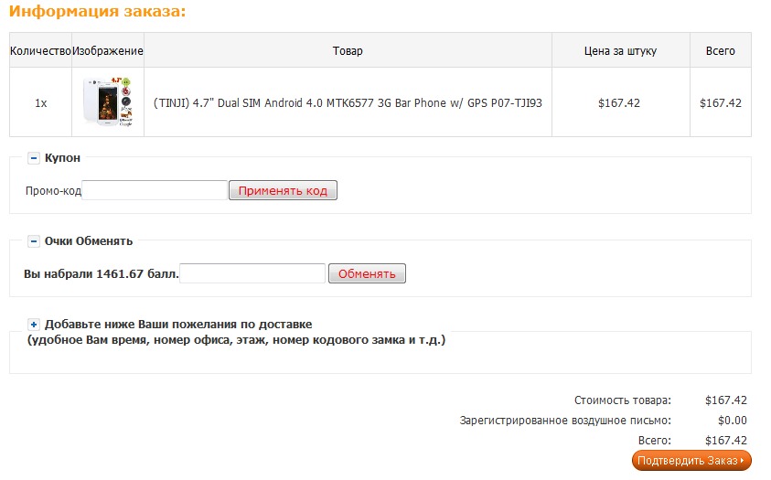This screenshot has width=771, height=480.
Task: Open the TINJI 4.7" Dual SIM product link
Action: click(x=348, y=103)
